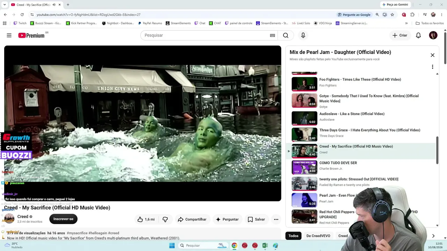The height and width of the screenshot is (251, 447).
Task: Open Excel from the taskbar
Action: 265,245
